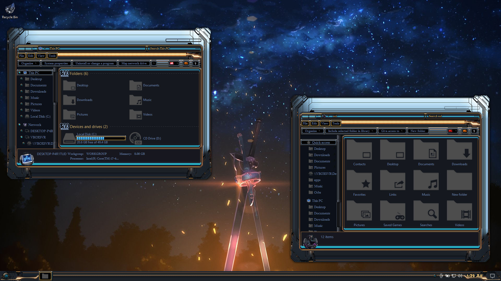
Task: Open the Recycle Bin desktop icon
Action: (10, 9)
